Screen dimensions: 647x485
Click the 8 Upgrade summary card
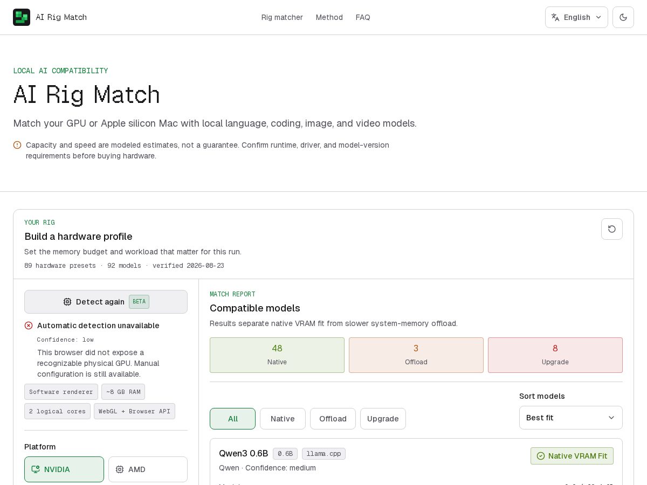tap(555, 355)
